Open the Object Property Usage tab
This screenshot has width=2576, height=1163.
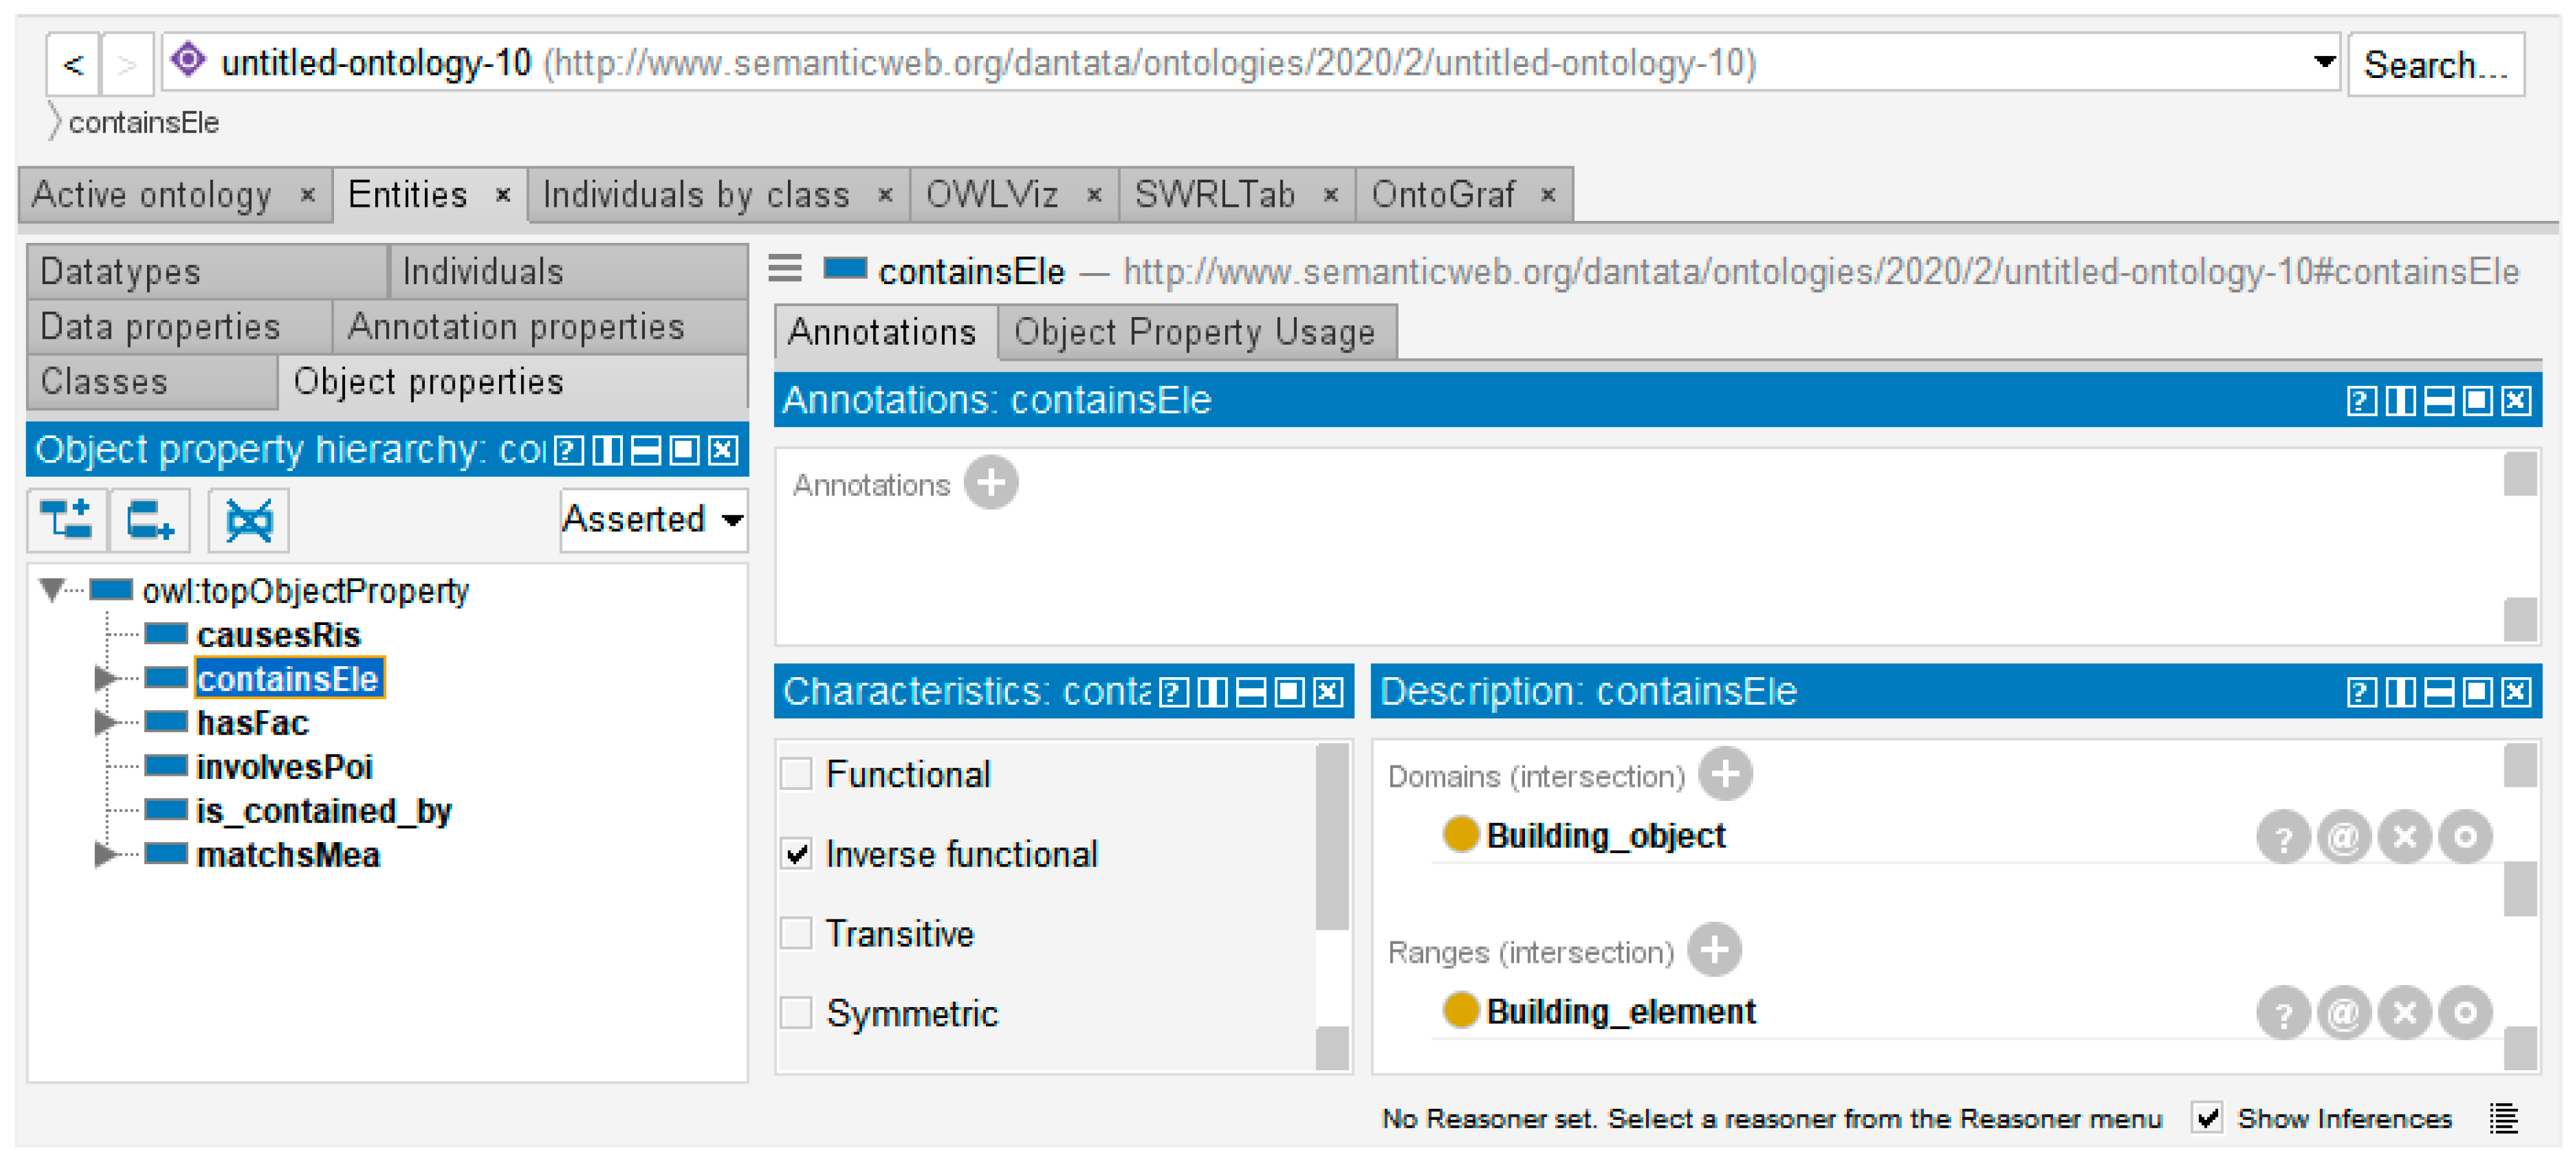coord(1194,332)
